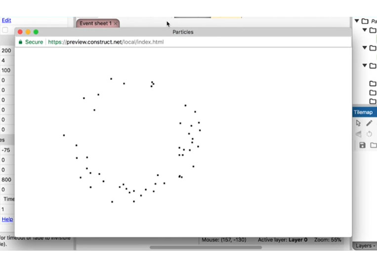Click the Mouse coordinates status text
Image resolution: width=377 pixels, height=267 pixels.
pyautogui.click(x=224, y=240)
